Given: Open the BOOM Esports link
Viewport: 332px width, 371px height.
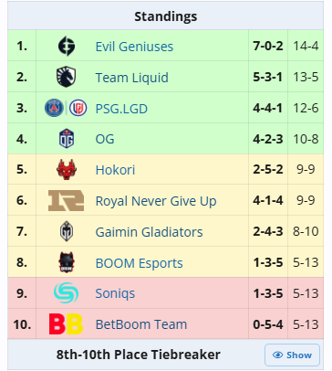Looking at the screenshot, I should [x=139, y=263].
